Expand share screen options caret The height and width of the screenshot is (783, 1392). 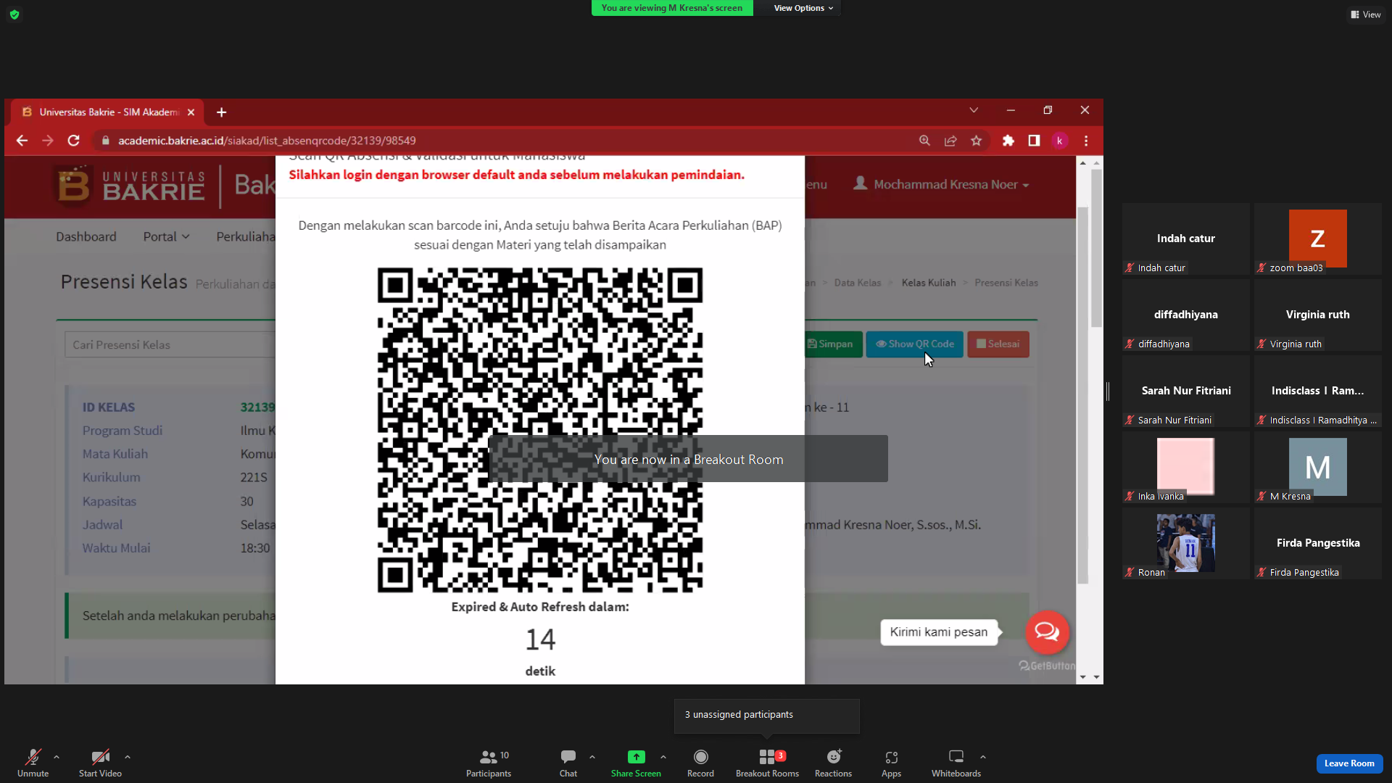tap(663, 757)
